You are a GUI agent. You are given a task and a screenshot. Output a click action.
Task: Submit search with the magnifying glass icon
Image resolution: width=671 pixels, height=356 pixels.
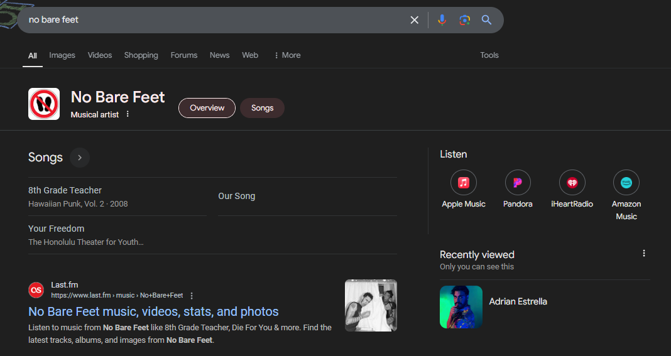point(486,19)
